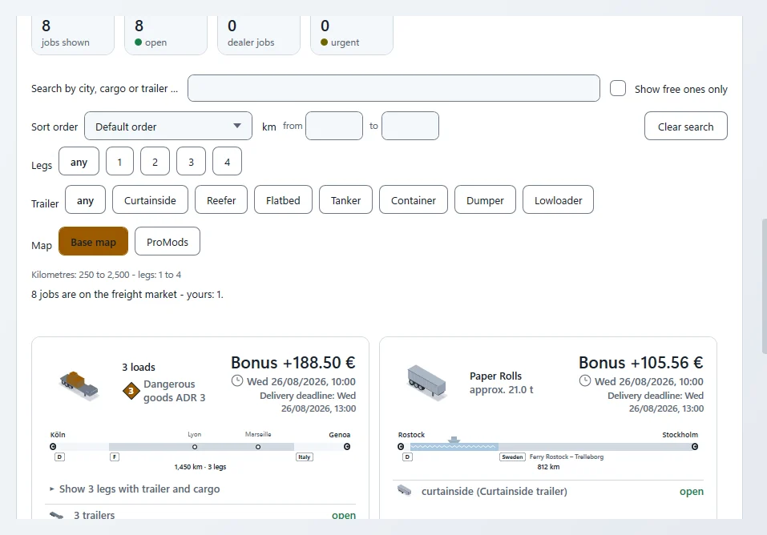Select Legs filter 2

point(155,161)
